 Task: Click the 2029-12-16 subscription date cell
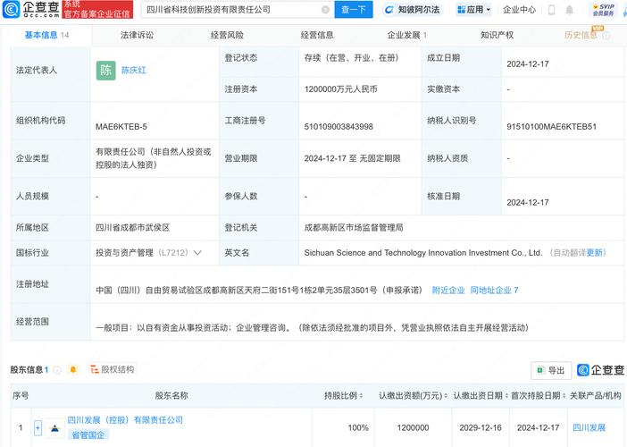click(481, 428)
